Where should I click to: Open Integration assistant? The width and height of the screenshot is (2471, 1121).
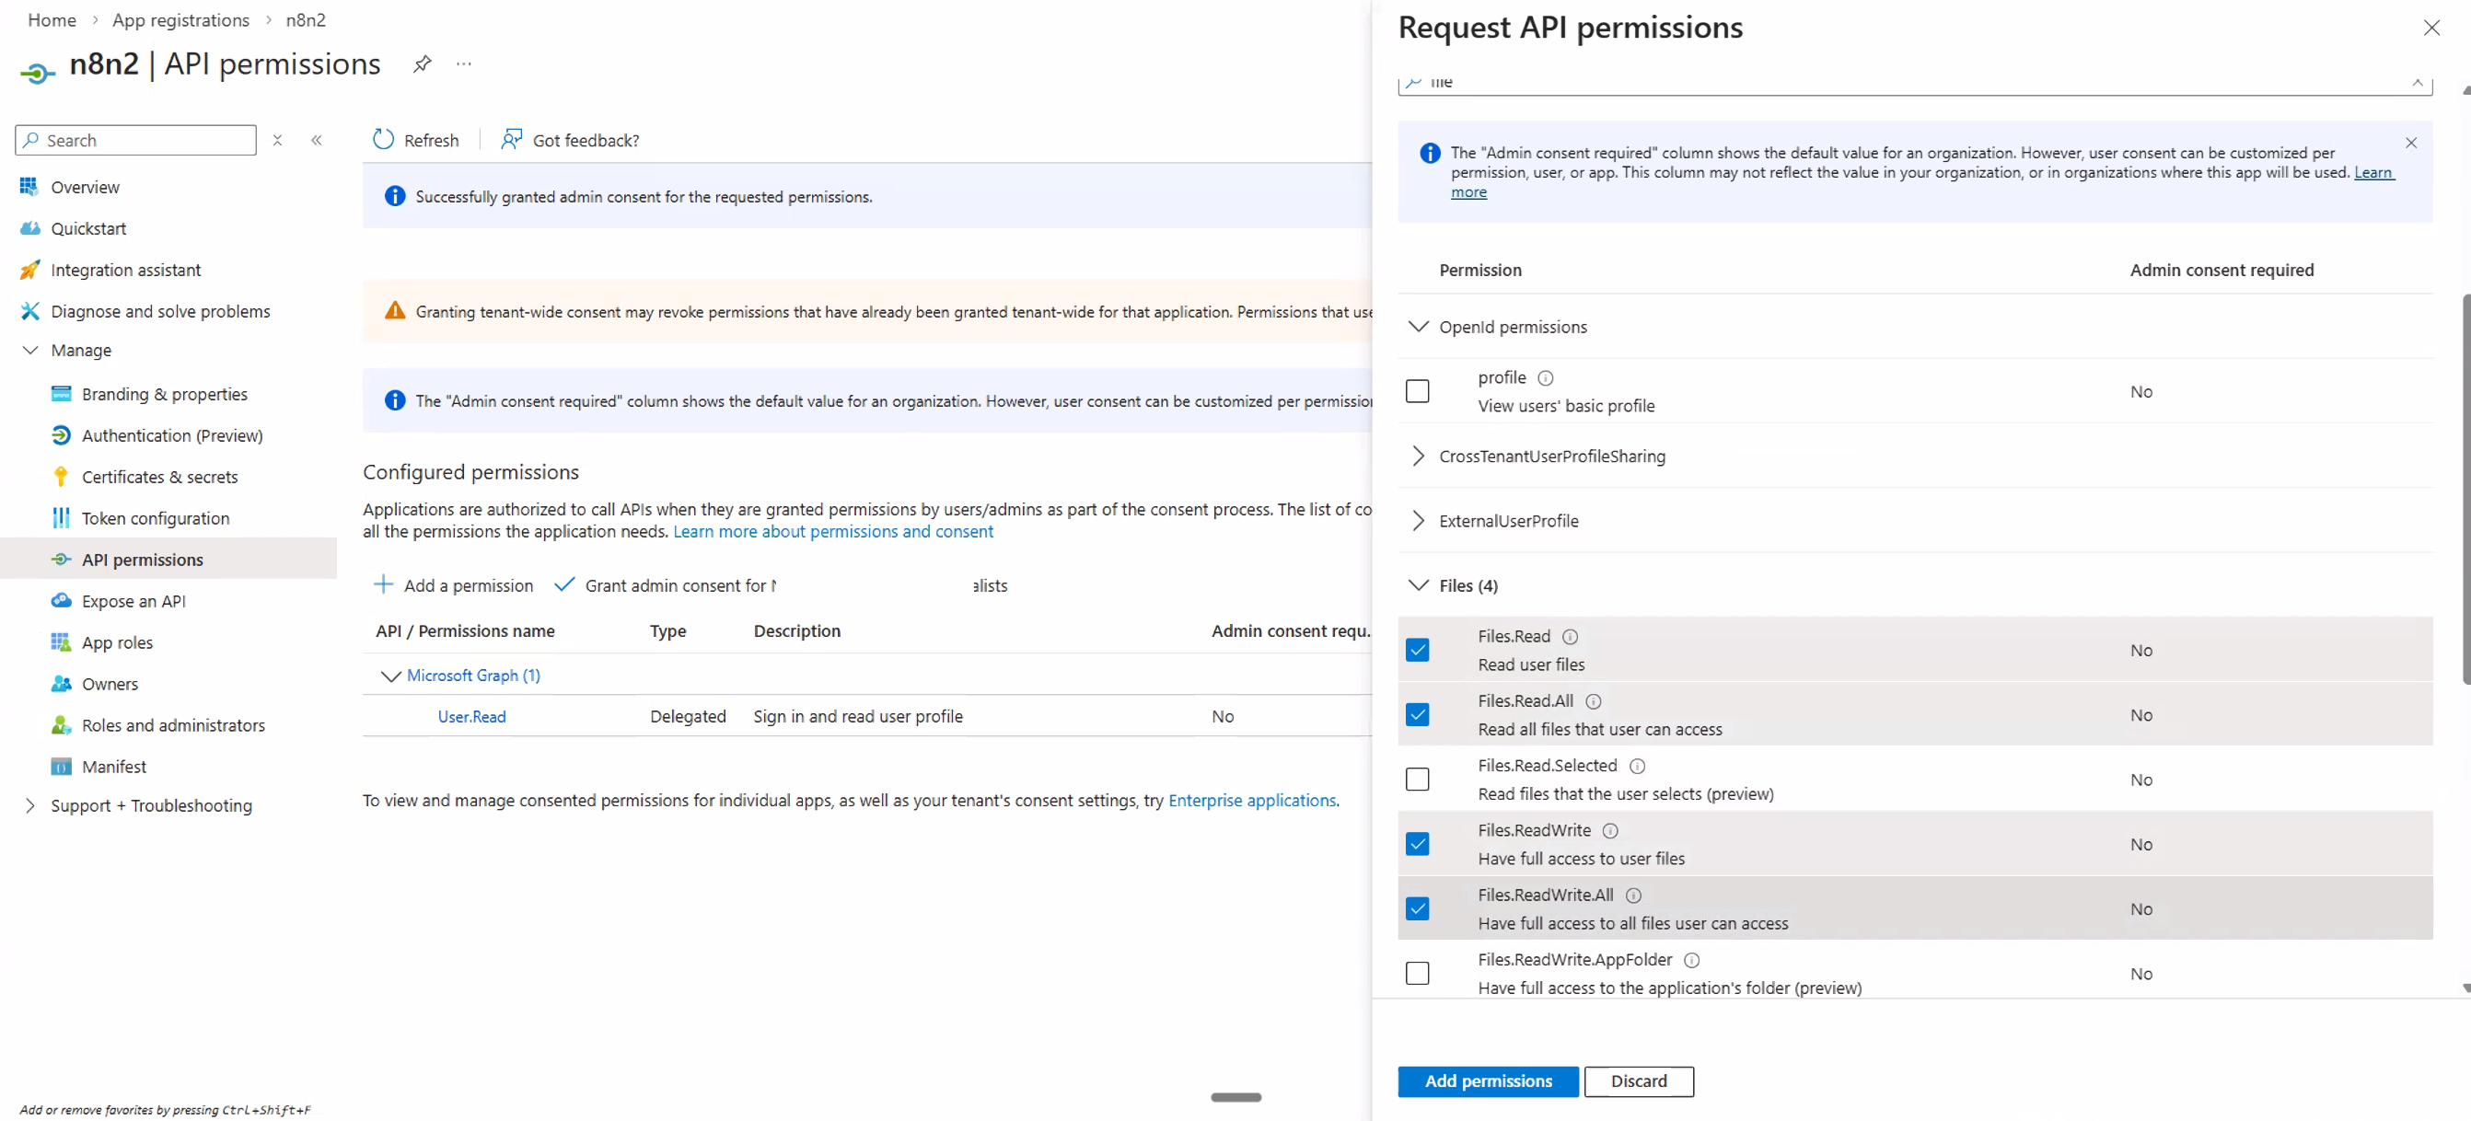(x=125, y=270)
